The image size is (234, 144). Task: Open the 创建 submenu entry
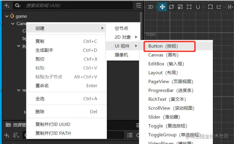[x=66, y=28]
